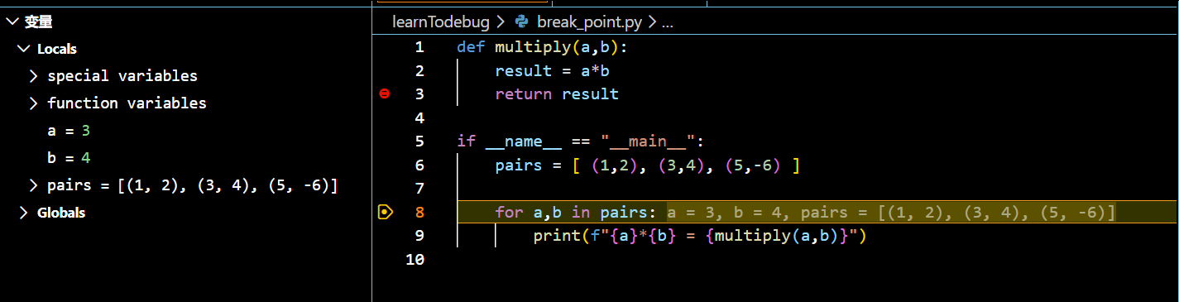Collapse the Locals scope
The width and height of the screenshot is (1179, 302).
23,50
